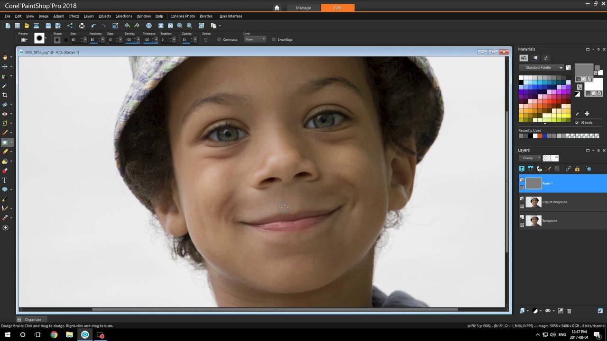Viewport: 607px width, 341px height.
Task: Click the Print icon in toolbar
Action: pyautogui.click(x=82, y=26)
